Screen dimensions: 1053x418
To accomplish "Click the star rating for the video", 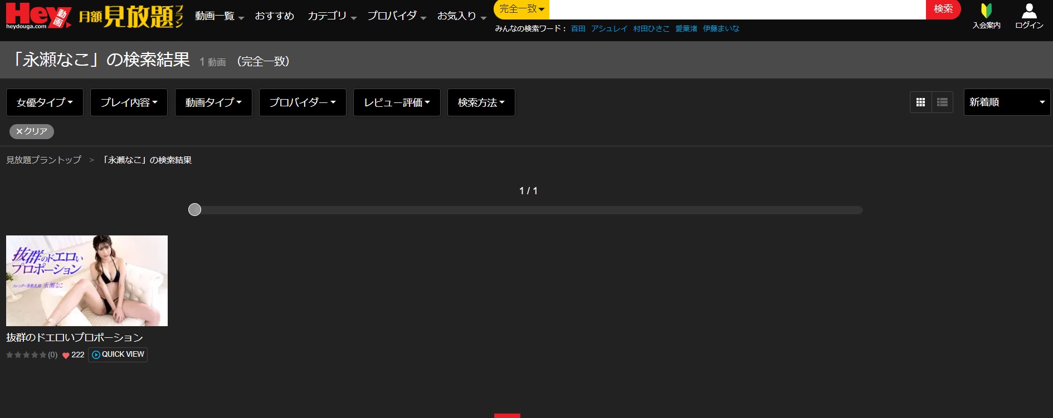I will pyautogui.click(x=26, y=355).
